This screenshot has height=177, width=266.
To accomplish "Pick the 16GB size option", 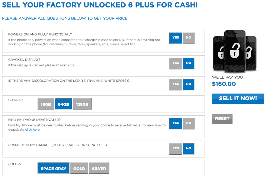I will [x=46, y=104].
